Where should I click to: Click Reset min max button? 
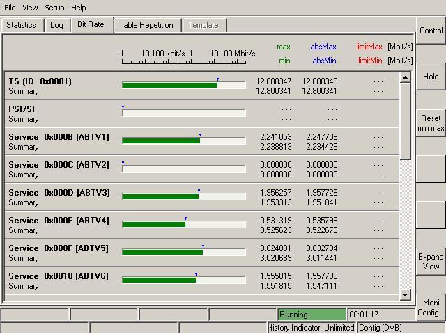431,123
